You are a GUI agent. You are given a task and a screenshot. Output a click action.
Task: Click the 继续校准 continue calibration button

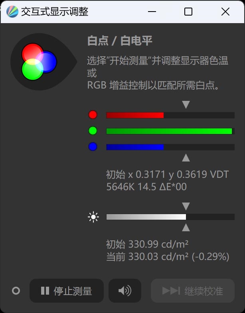(x=193, y=291)
